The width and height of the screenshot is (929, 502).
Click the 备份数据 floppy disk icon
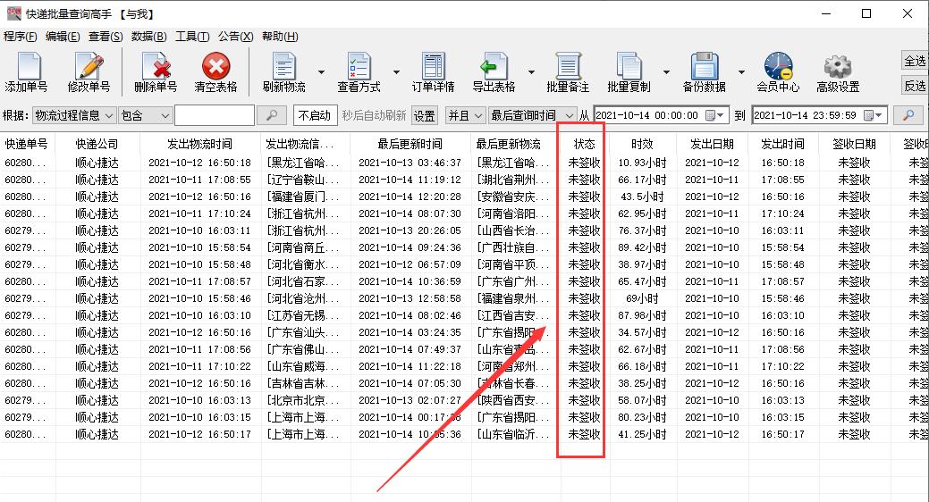[x=704, y=66]
